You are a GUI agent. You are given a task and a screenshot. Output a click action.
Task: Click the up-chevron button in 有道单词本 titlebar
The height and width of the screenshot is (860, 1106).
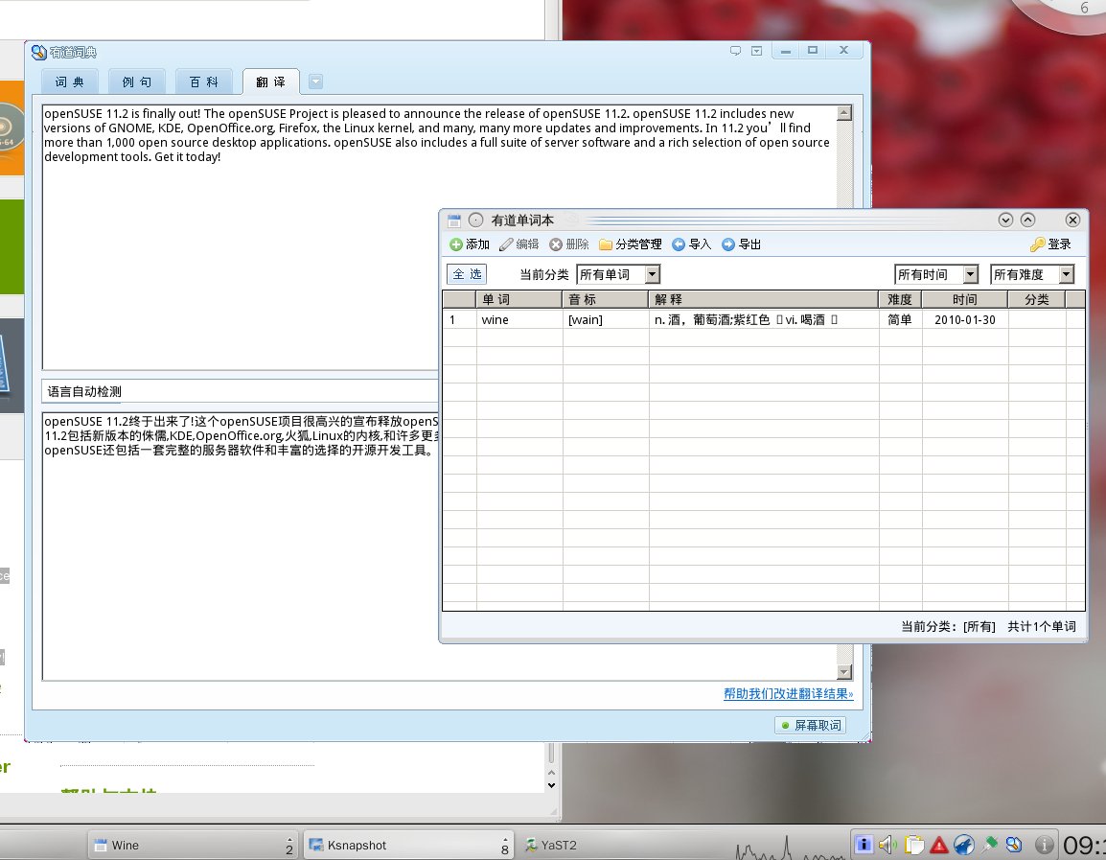click(1027, 221)
